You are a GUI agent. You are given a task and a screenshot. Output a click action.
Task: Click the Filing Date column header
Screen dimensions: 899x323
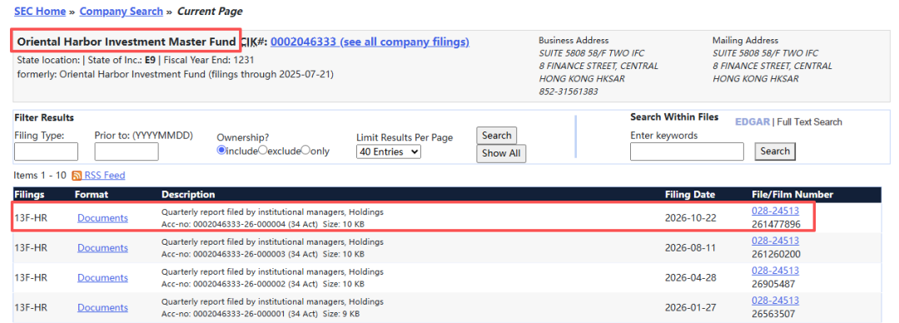tap(690, 195)
